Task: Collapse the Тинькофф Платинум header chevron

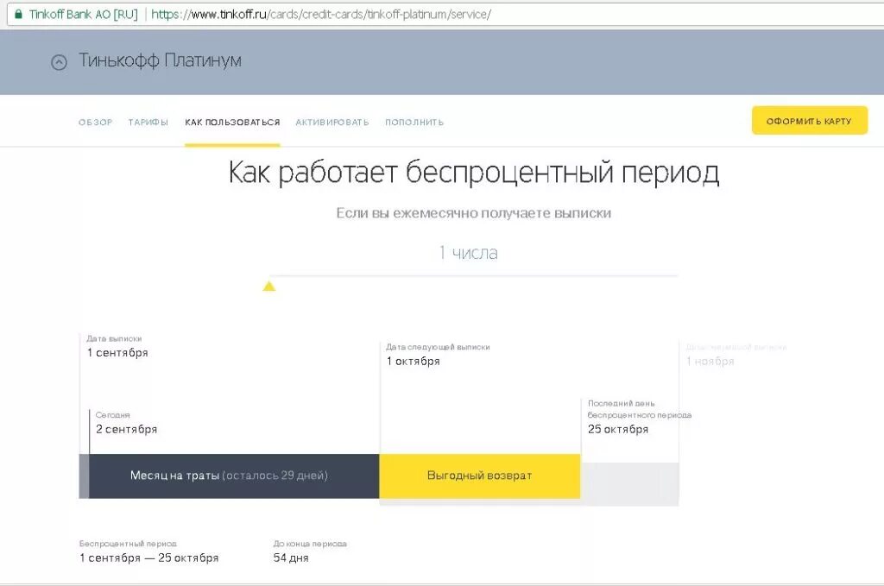Action: tap(59, 62)
